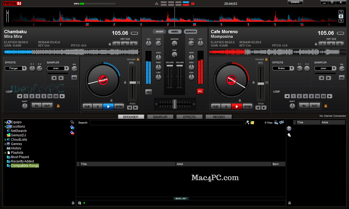The width and height of the screenshot is (349, 209).
Task: Select 16-beat loop on right deck
Action: (317, 96)
